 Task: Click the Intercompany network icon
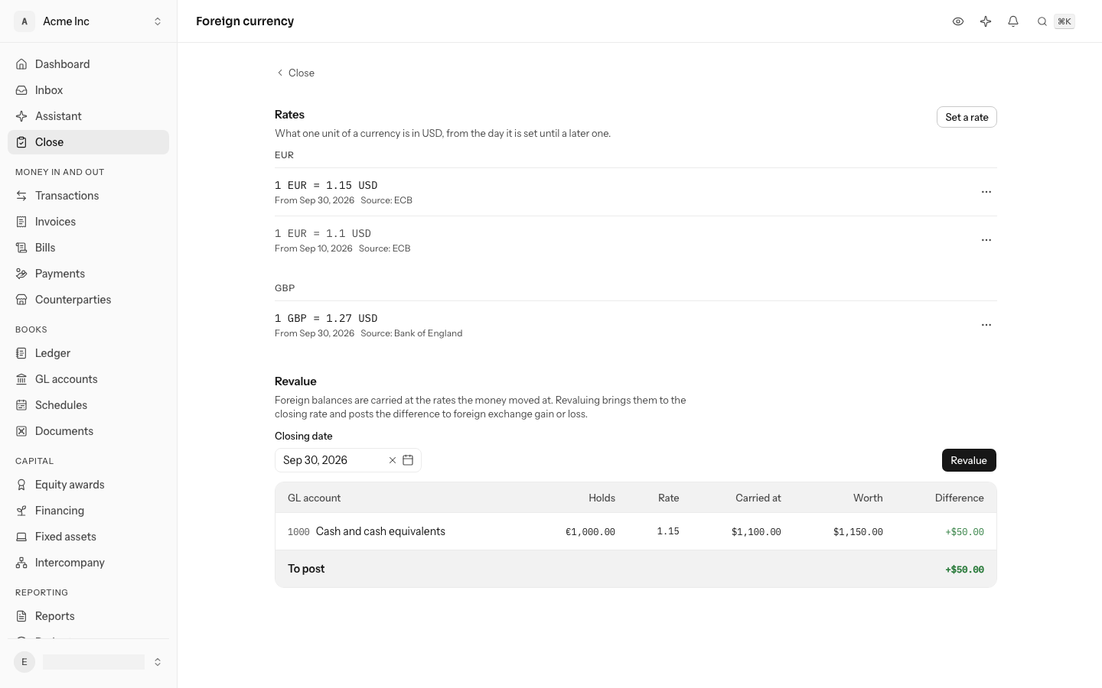(x=21, y=563)
